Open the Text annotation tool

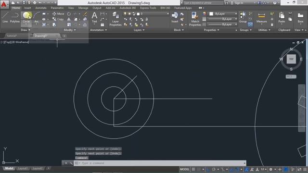click(94, 17)
